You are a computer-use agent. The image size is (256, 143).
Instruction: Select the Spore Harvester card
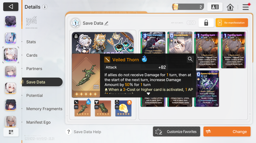point(207,89)
